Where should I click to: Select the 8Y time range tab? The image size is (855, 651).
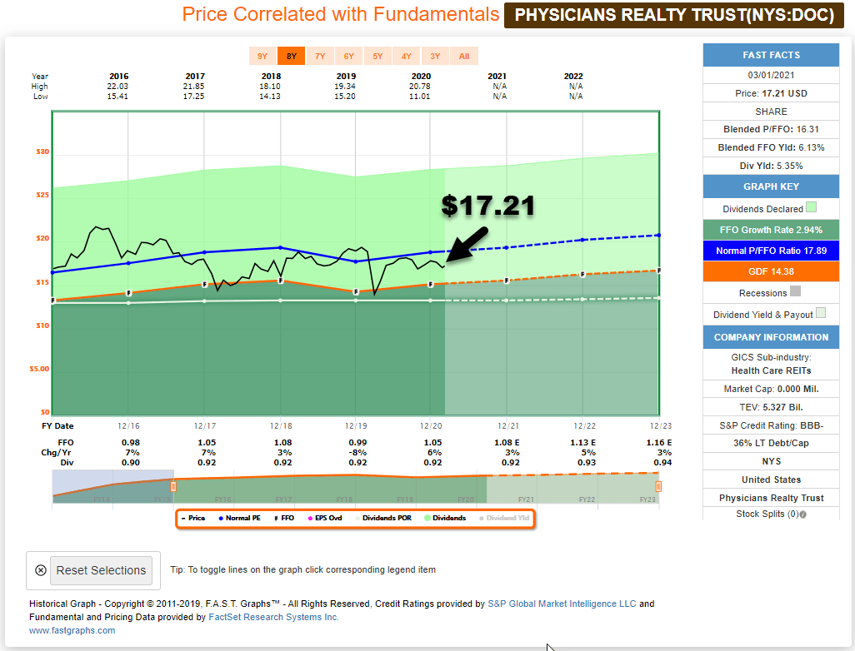click(292, 56)
